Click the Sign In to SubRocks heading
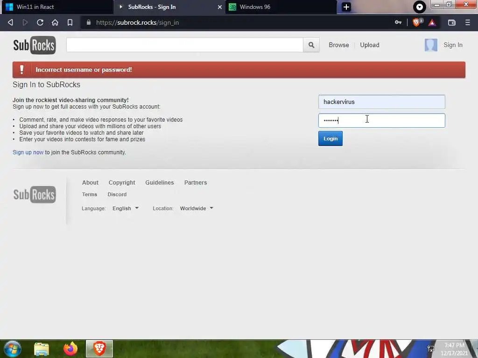 pyautogui.click(x=46, y=85)
